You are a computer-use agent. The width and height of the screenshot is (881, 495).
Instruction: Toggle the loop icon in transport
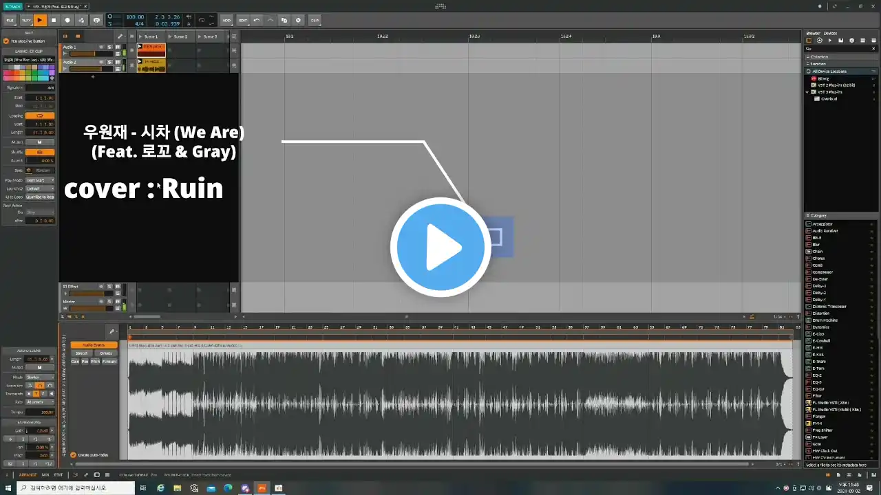point(201,20)
